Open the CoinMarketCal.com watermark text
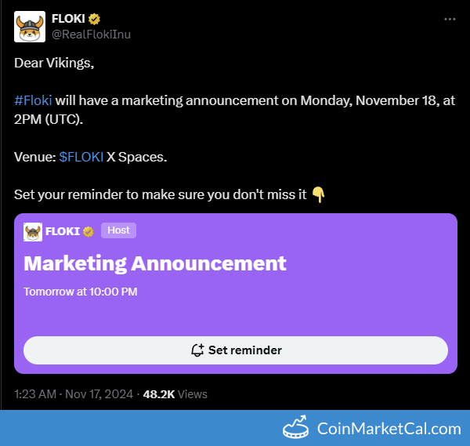The width and height of the screenshot is (470, 446). 389,429
